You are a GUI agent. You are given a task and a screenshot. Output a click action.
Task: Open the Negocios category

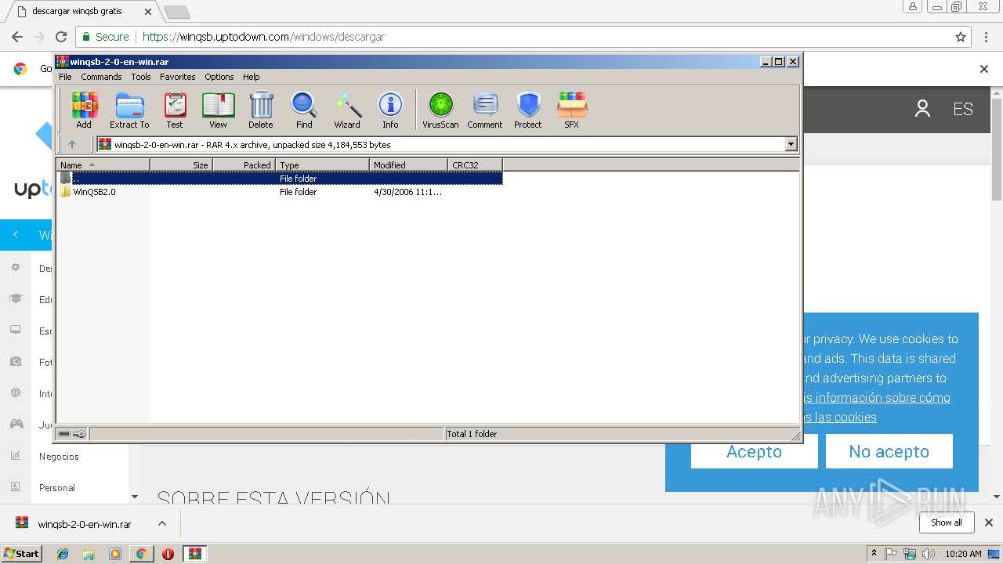(x=59, y=457)
